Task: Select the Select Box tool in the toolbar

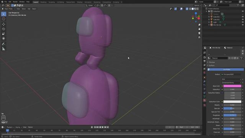Action: 3,14
